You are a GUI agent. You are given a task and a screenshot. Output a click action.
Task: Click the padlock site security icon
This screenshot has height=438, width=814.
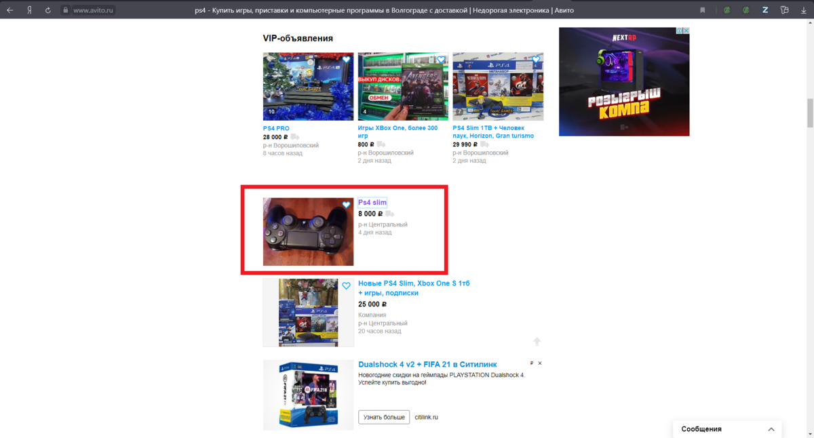click(66, 10)
